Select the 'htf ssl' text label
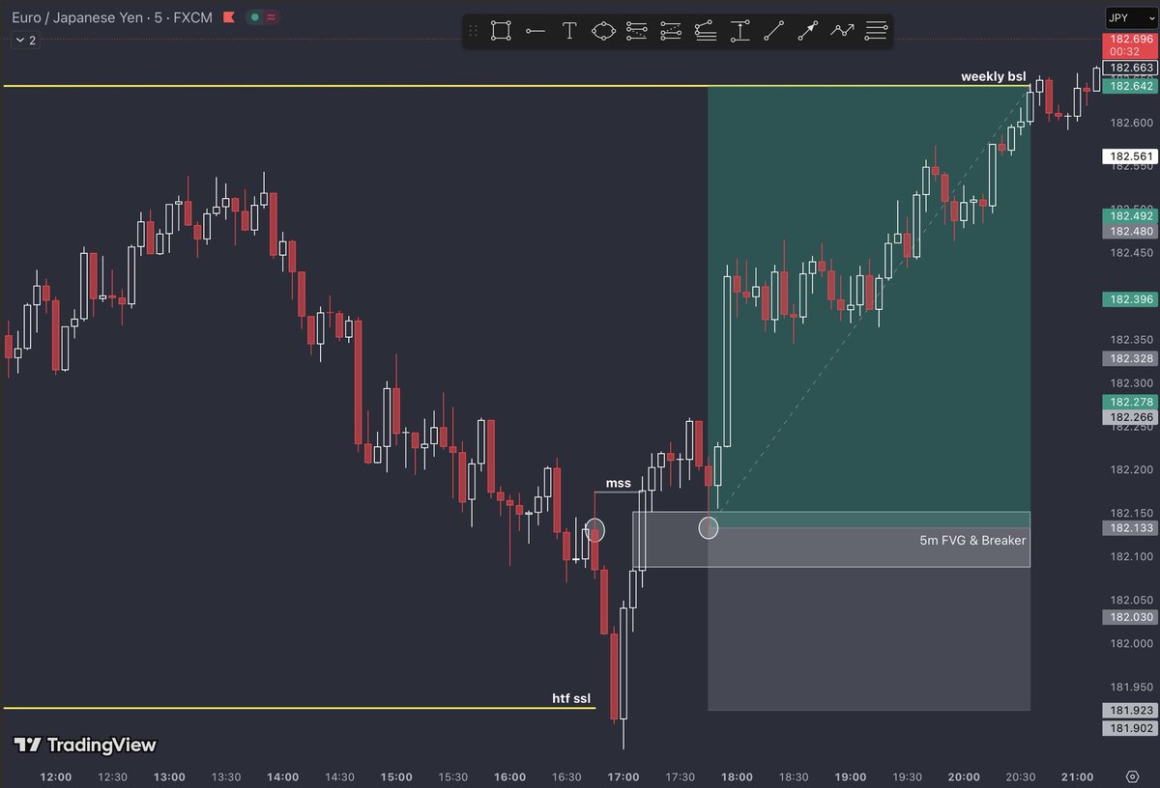The height and width of the screenshot is (788, 1160). pos(571,698)
